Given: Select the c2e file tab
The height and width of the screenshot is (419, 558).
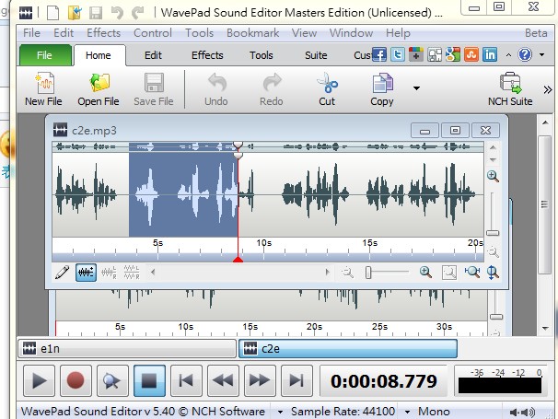Looking at the screenshot, I should pos(348,348).
